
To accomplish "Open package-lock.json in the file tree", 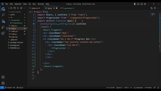I will click(x=17, y=42).
